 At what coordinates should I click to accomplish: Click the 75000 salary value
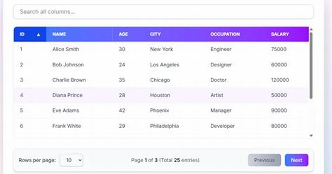point(279,49)
